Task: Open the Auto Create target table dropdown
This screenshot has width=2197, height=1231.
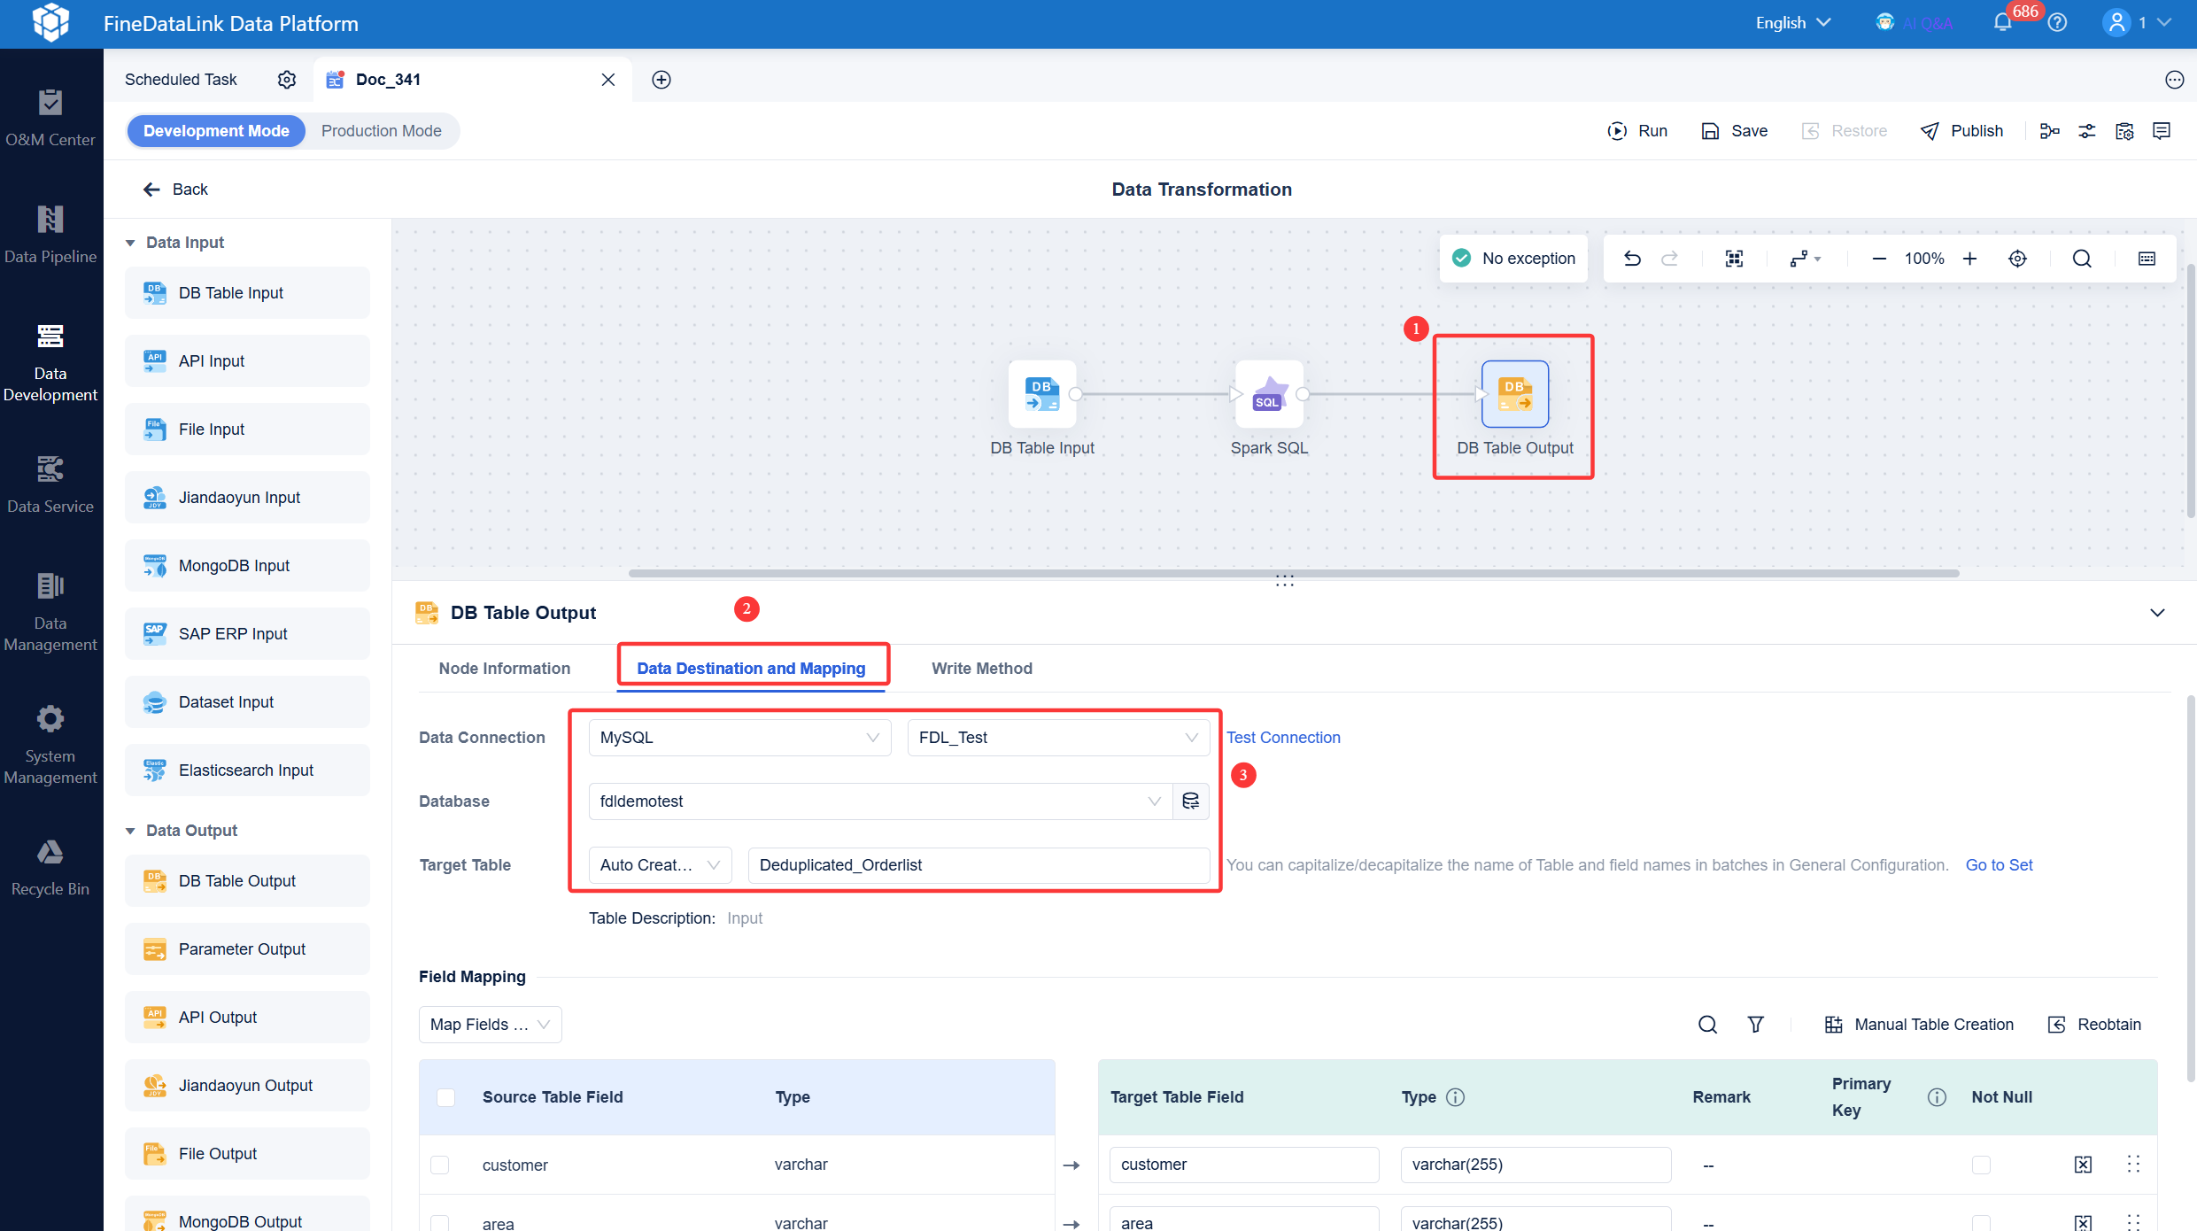Action: tap(661, 865)
